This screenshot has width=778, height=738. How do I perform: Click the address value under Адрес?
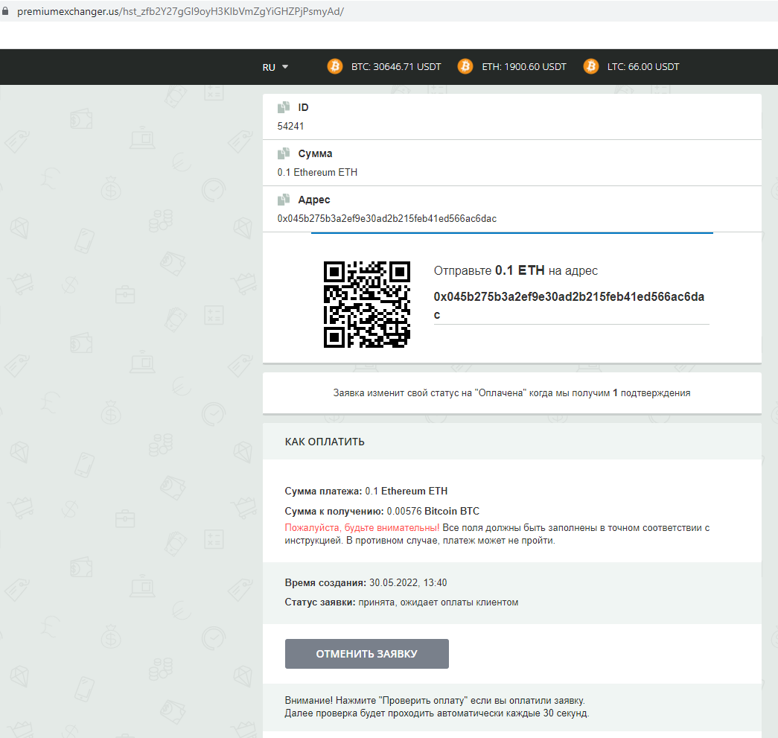tap(386, 218)
